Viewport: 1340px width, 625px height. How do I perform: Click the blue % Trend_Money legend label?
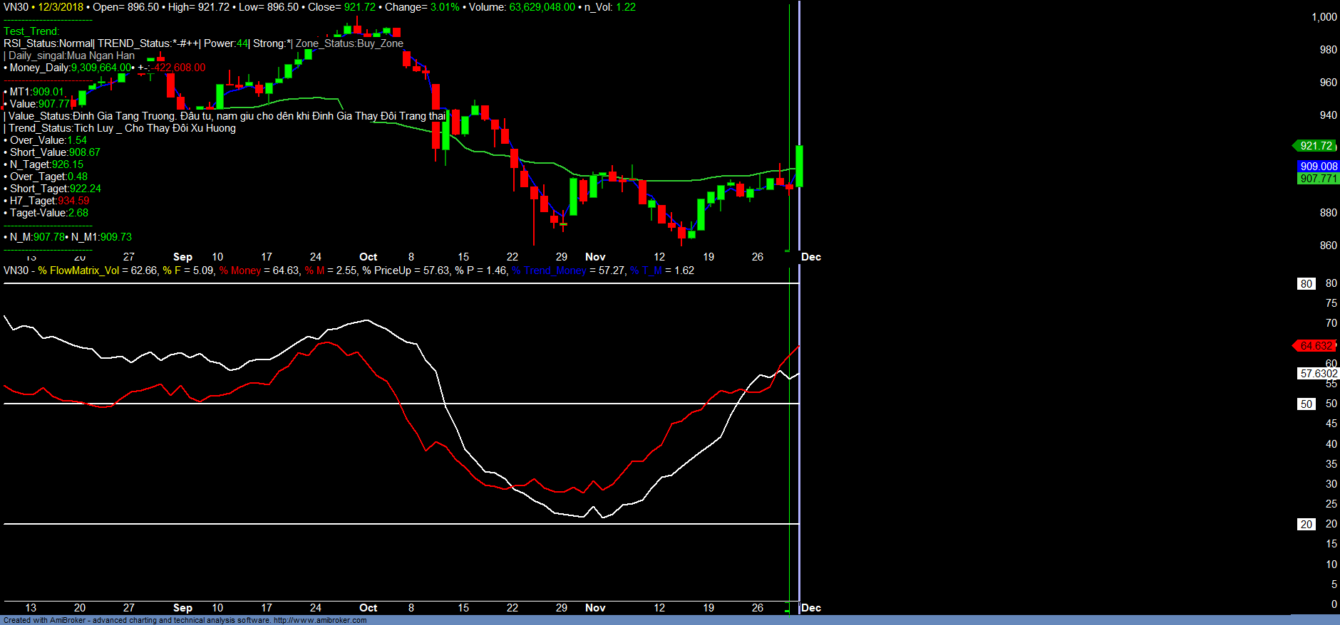(x=549, y=271)
